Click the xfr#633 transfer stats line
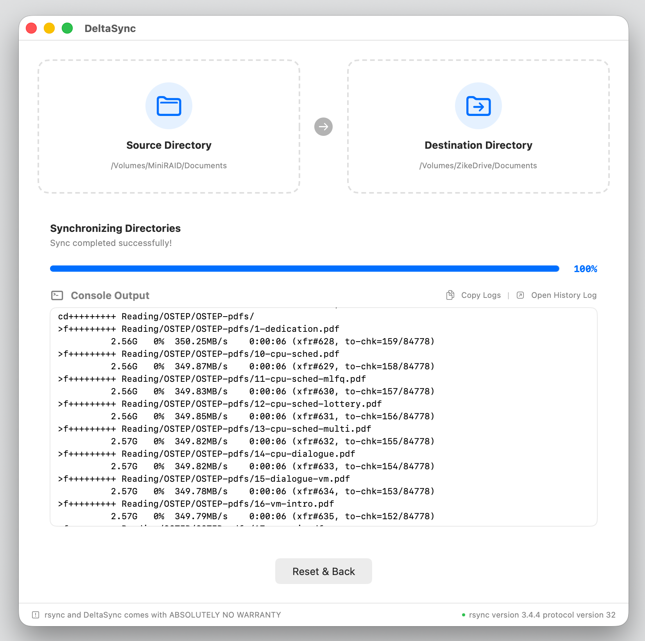The height and width of the screenshot is (641, 645). pos(273,466)
